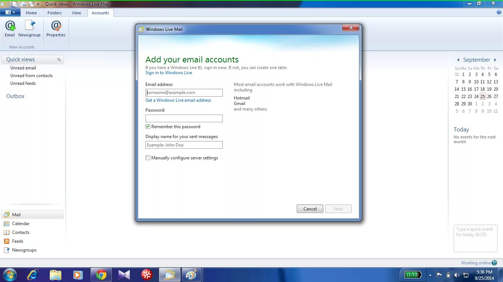Switch to the Home ribbon tab
Image resolution: width=503 pixels, height=282 pixels.
pos(31,13)
